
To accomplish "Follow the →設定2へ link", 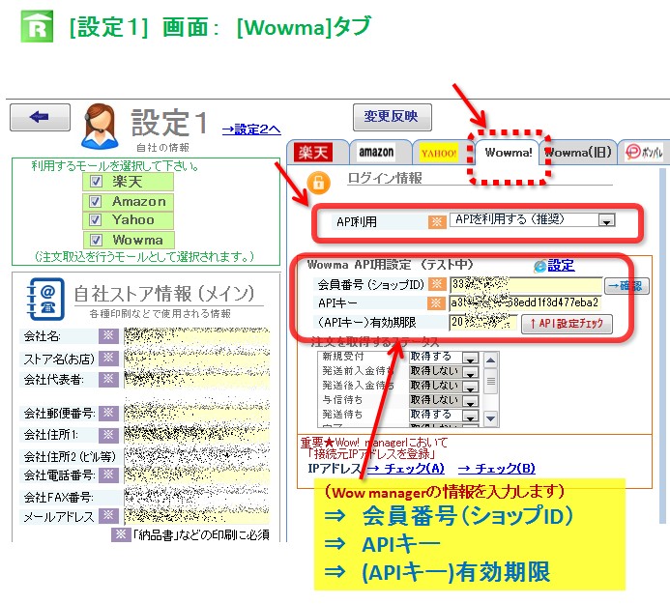I will (x=251, y=129).
